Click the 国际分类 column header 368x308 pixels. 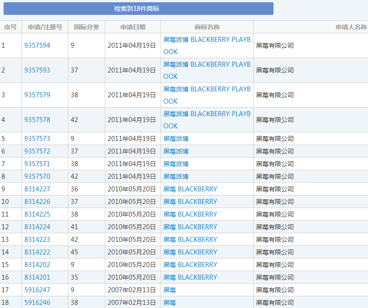pos(86,27)
